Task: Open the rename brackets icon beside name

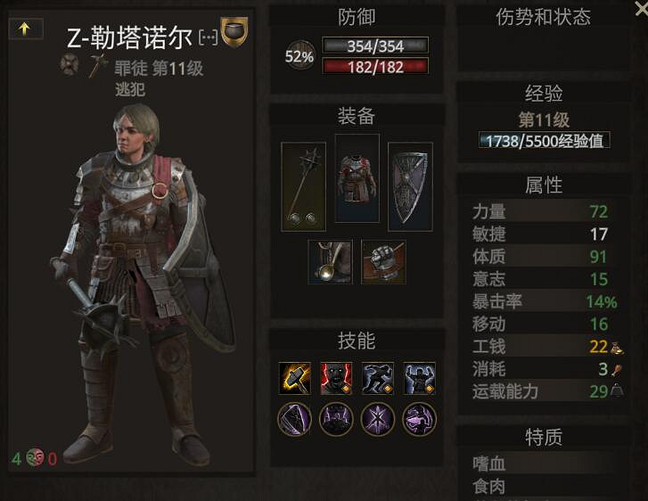Action: 209,37
